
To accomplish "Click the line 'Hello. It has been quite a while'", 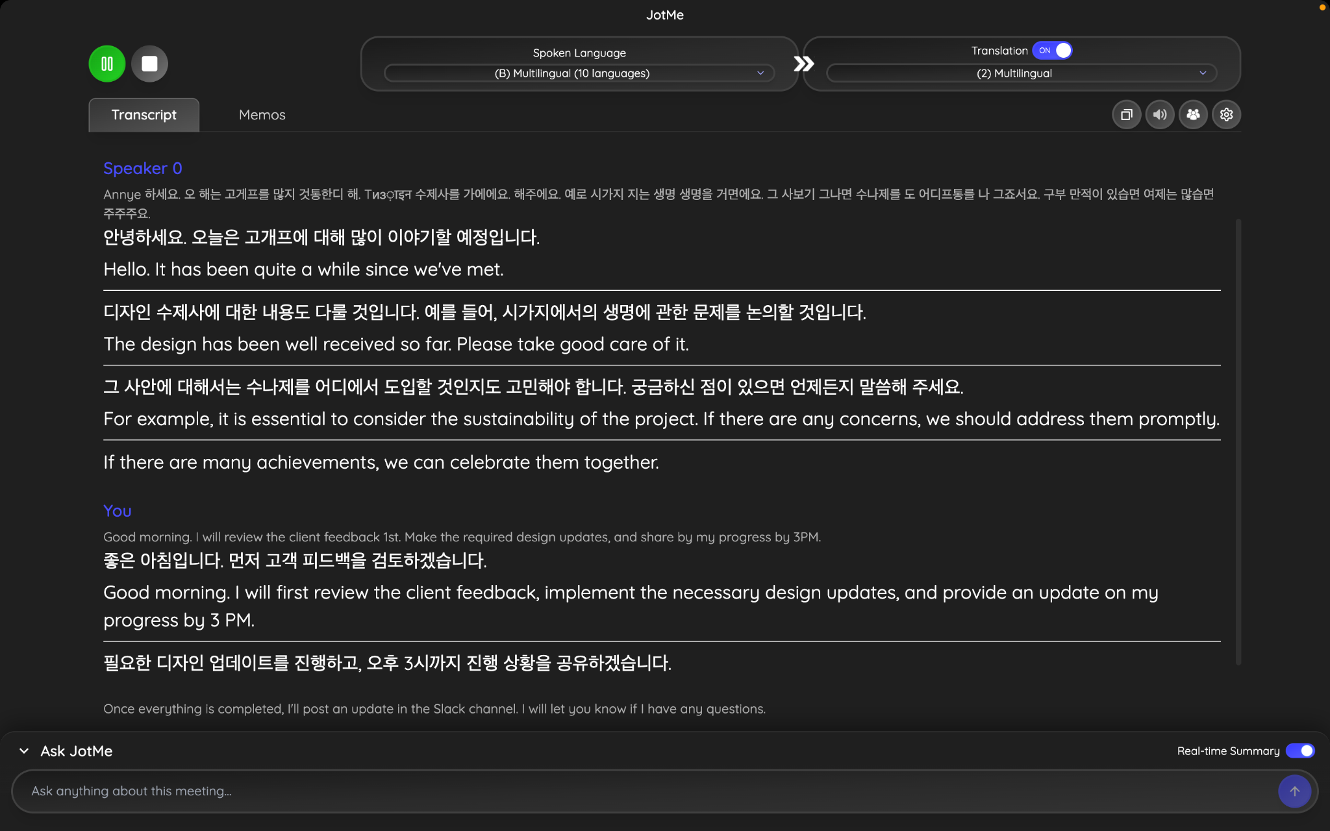I will tap(303, 269).
